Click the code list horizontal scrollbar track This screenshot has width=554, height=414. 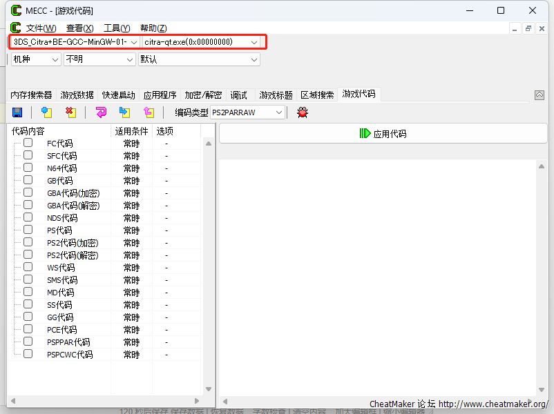click(104, 401)
